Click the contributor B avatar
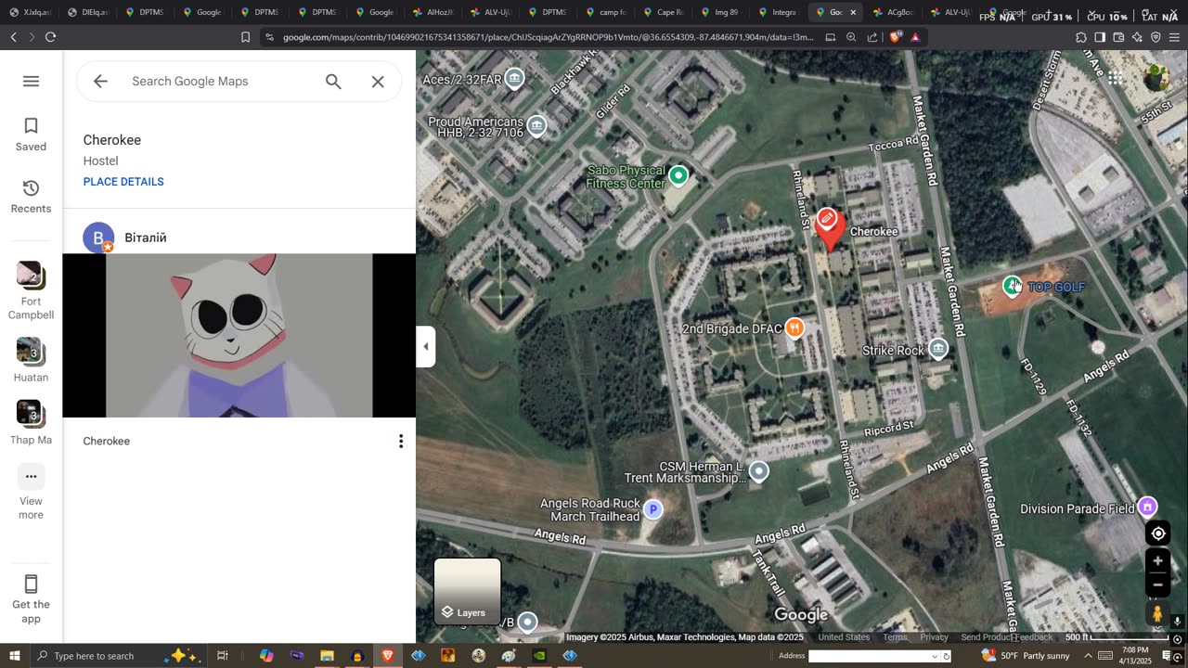This screenshot has height=668, width=1188. pos(98,238)
